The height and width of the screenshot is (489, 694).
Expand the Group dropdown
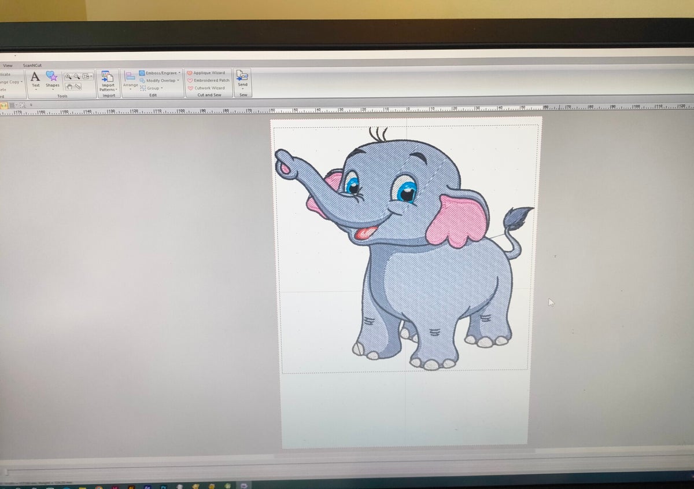click(152, 88)
